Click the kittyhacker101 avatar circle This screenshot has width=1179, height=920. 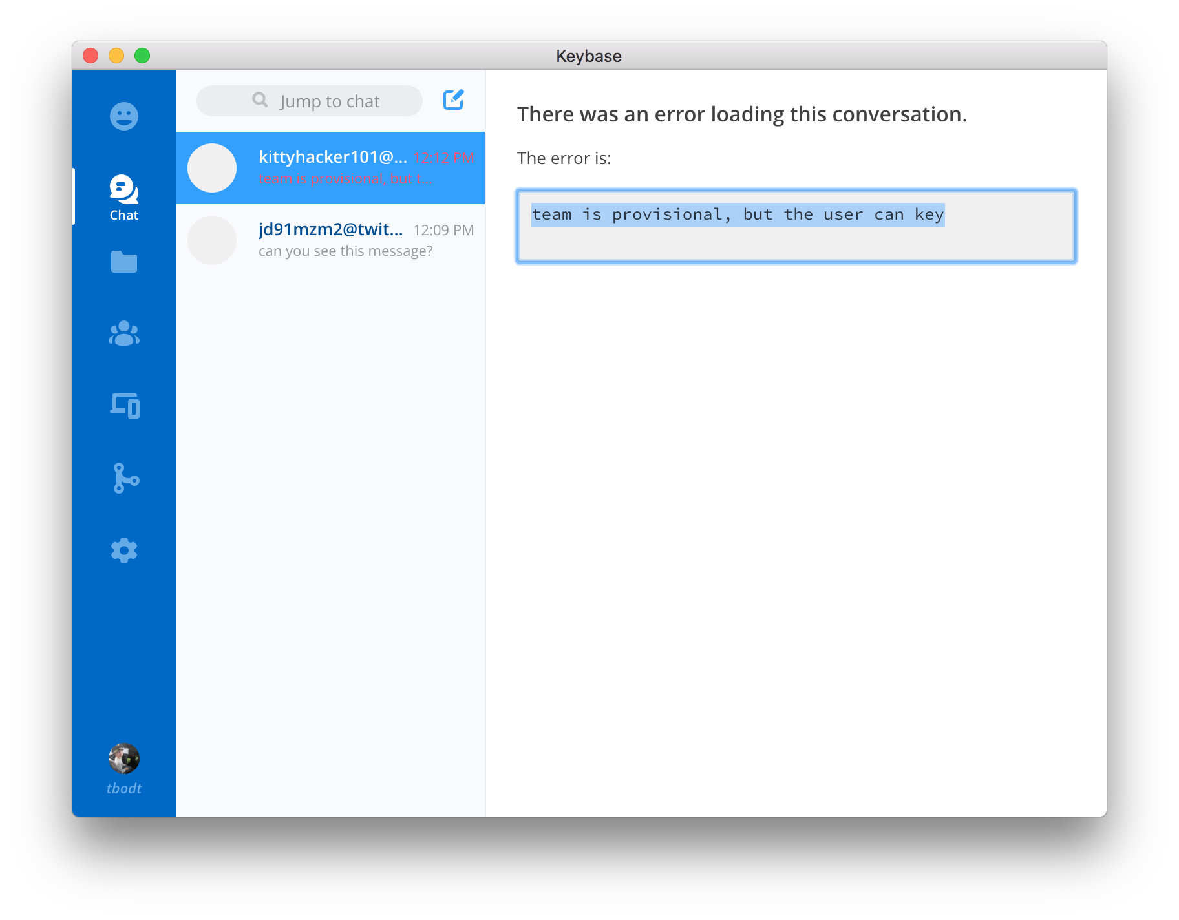[212, 168]
